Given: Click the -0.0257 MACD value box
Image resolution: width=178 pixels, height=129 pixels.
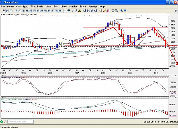Looking at the screenshot, I should (x=173, y=115).
